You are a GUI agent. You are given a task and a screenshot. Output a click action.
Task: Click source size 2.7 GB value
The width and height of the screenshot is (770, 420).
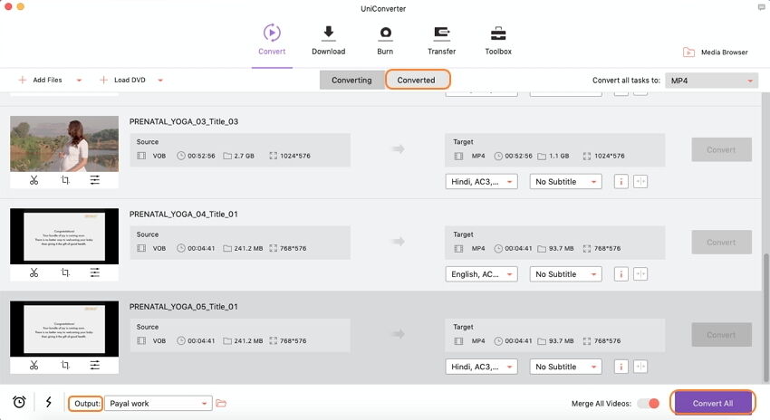(244, 156)
